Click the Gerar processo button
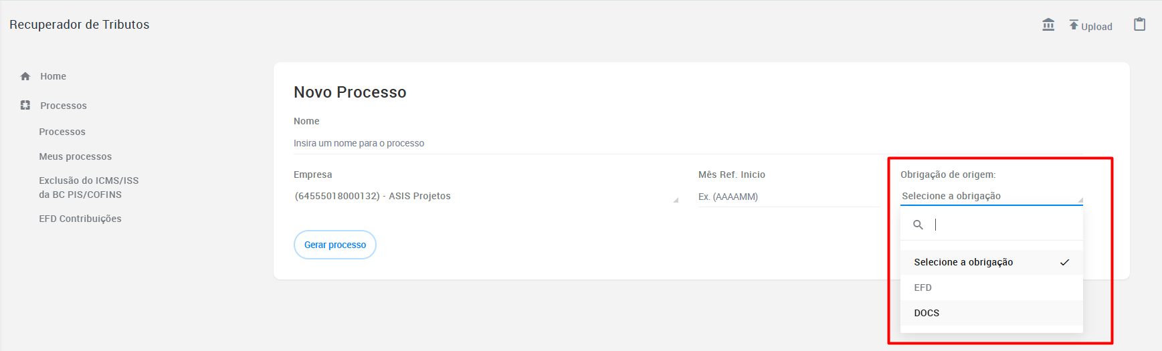Screen dimensions: 1162x351 tap(335, 245)
